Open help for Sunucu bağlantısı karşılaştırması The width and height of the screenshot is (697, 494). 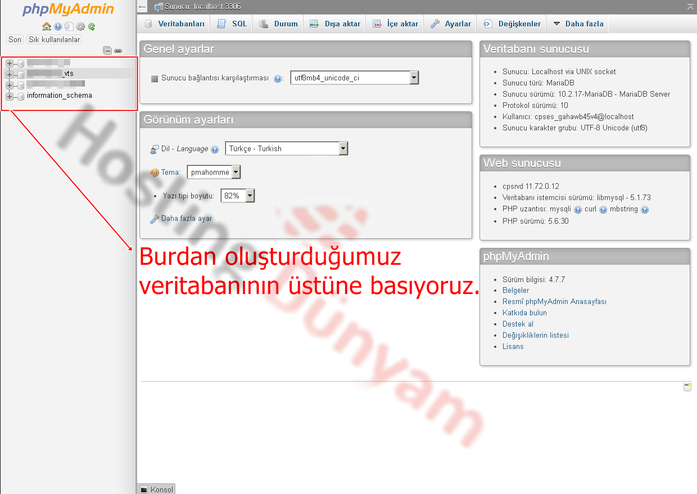pos(278,79)
